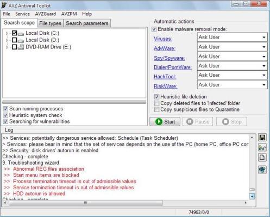Open the File menu
The height and width of the screenshot is (217, 270).
7,14
